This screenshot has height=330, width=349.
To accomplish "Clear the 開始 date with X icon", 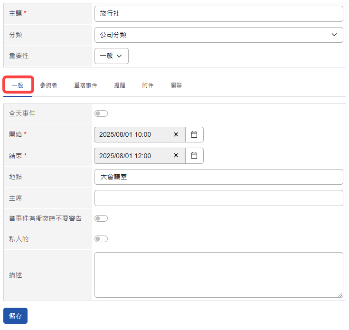I will coord(176,135).
